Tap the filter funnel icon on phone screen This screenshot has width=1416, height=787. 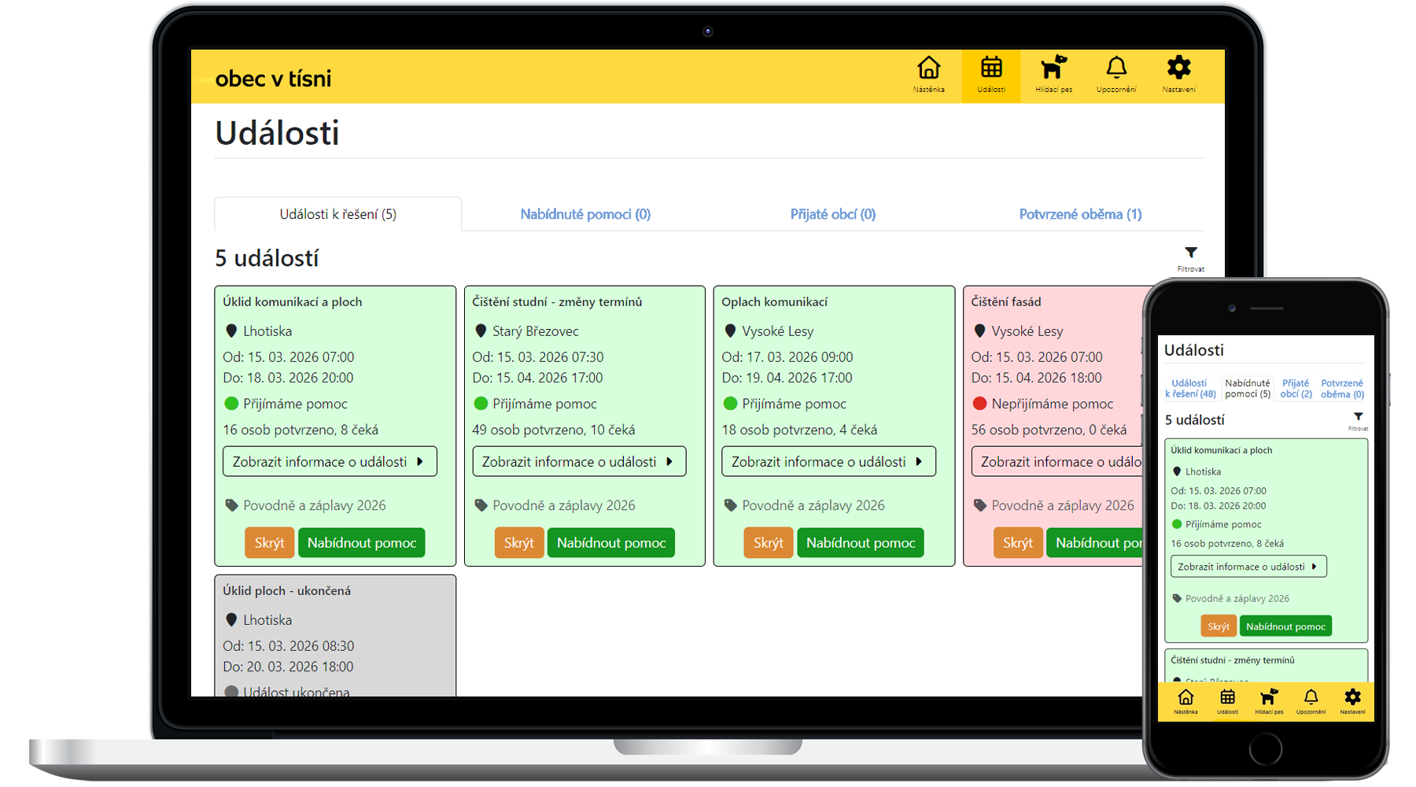(x=1358, y=419)
